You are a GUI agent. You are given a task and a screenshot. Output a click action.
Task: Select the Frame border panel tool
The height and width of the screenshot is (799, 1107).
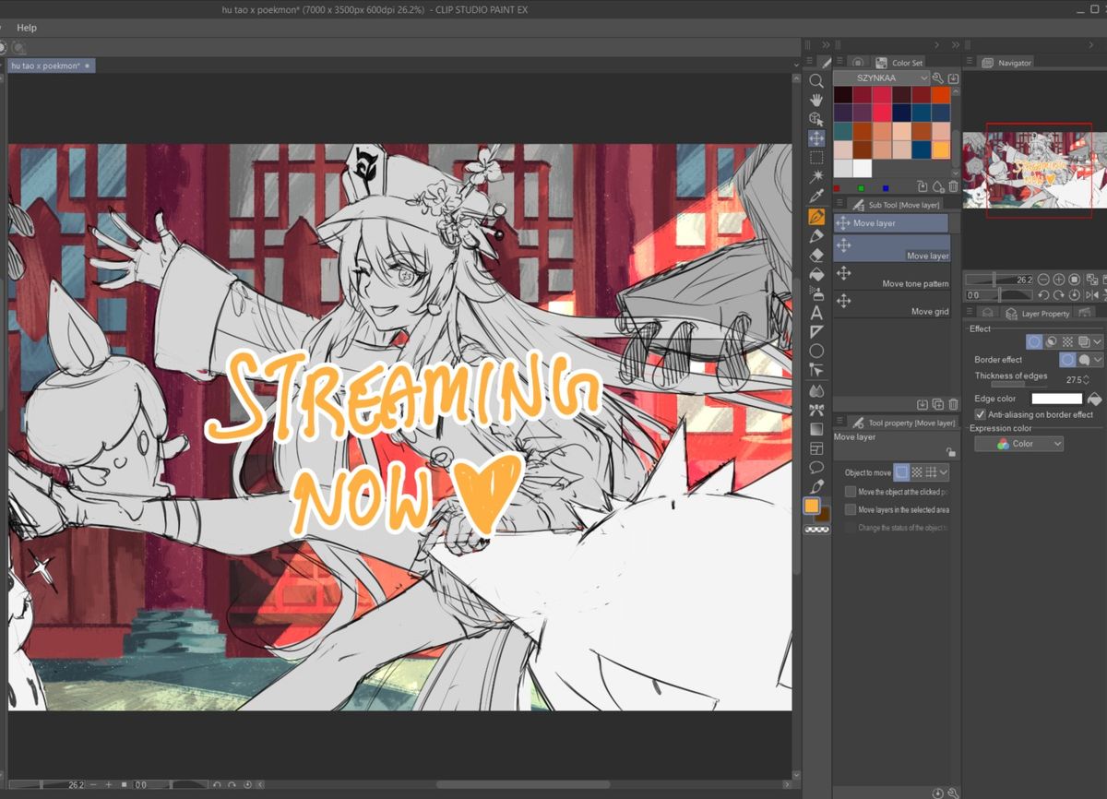click(816, 448)
